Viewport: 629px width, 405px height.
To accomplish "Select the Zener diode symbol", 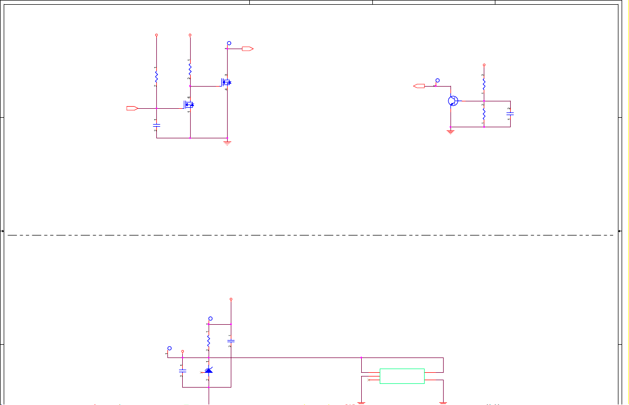I will pyautogui.click(x=209, y=371).
